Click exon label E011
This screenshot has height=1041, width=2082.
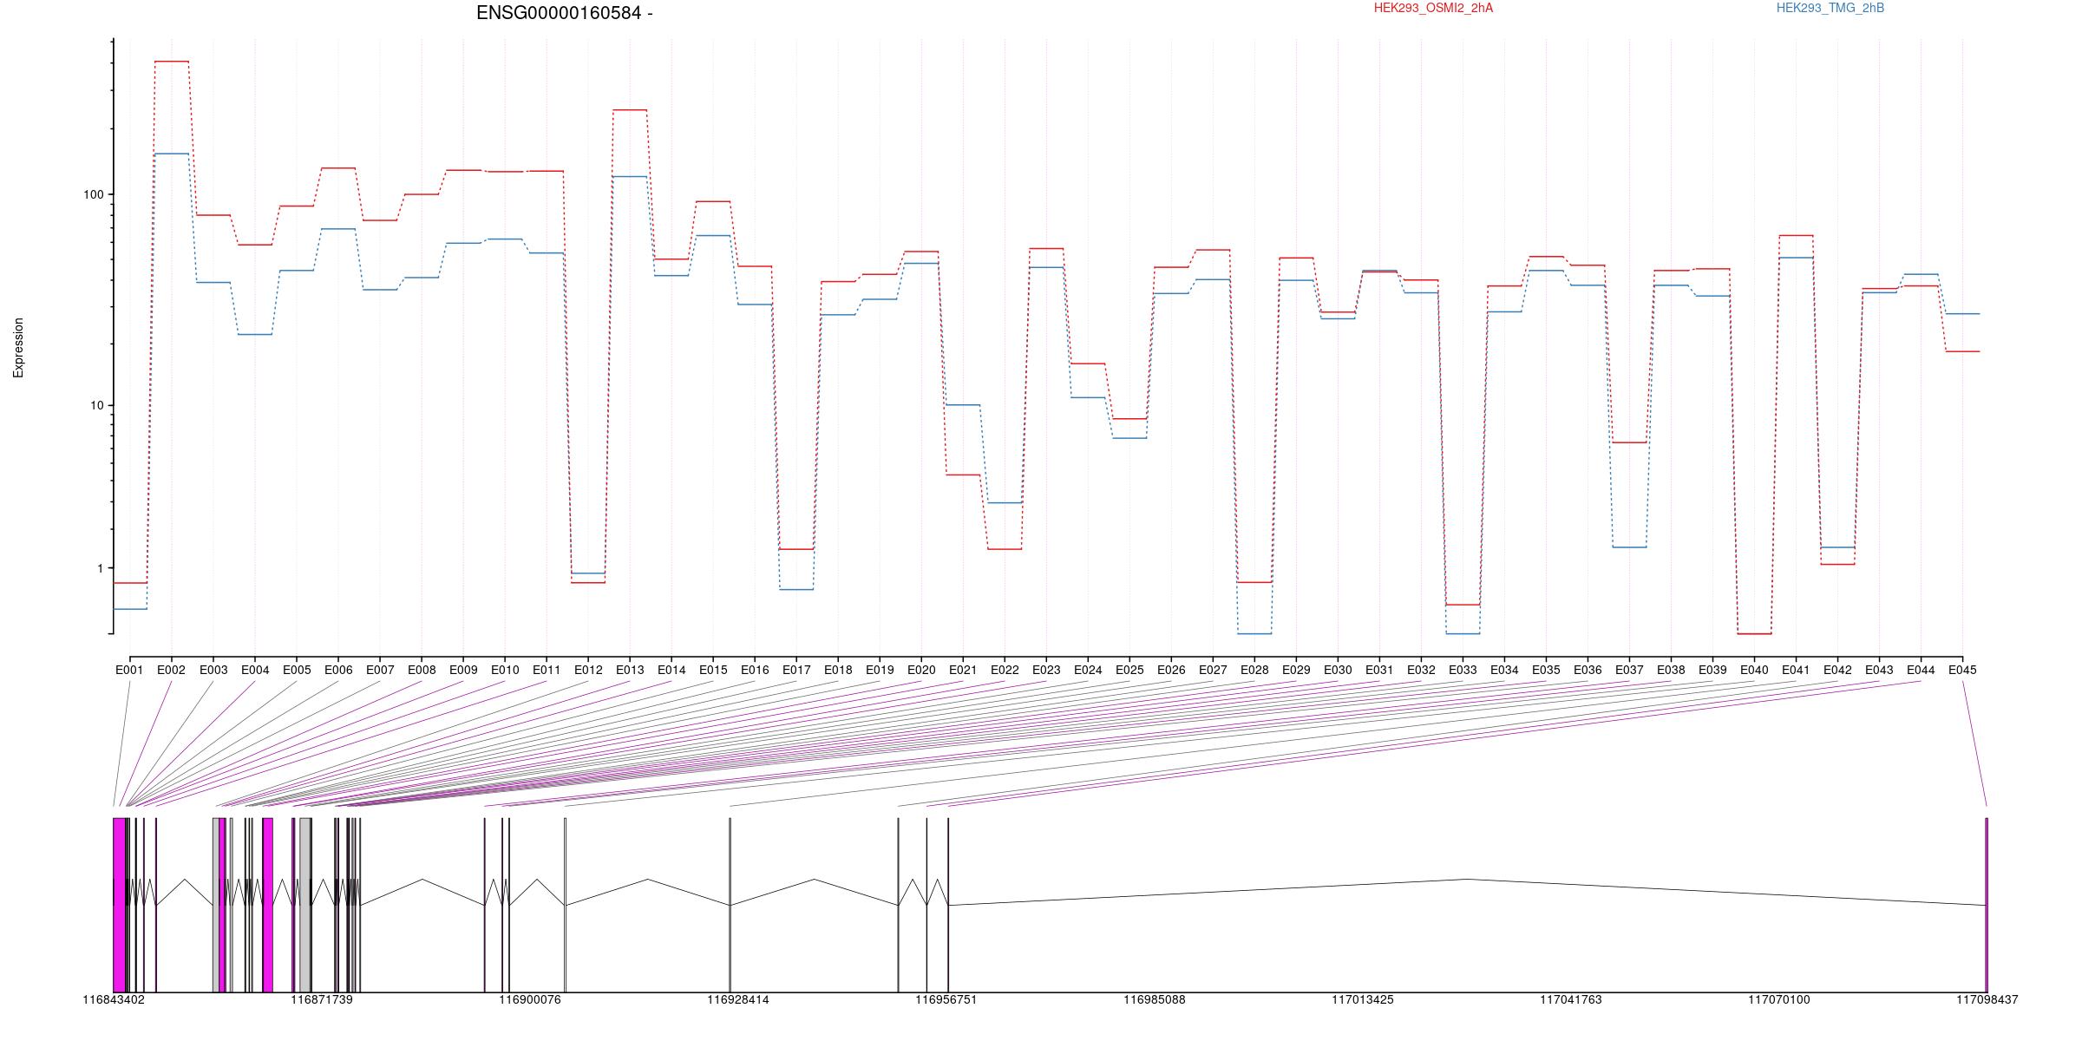click(547, 670)
